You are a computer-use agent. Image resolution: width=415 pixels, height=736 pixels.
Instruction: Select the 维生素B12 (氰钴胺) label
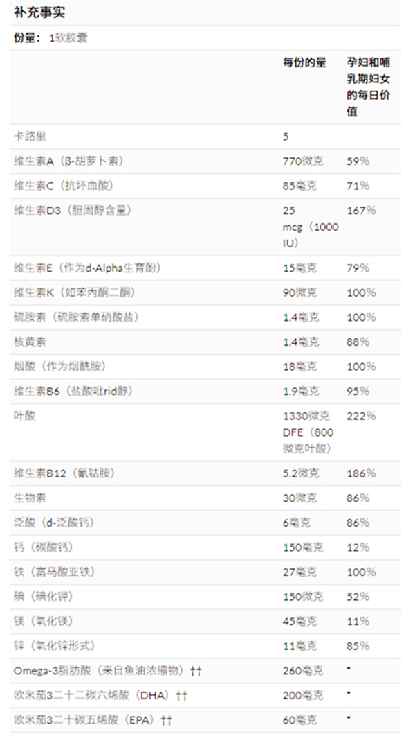[64, 473]
